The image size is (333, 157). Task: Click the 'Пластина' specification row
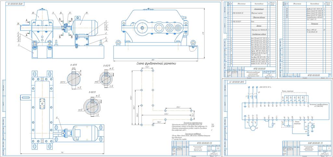click(252, 30)
